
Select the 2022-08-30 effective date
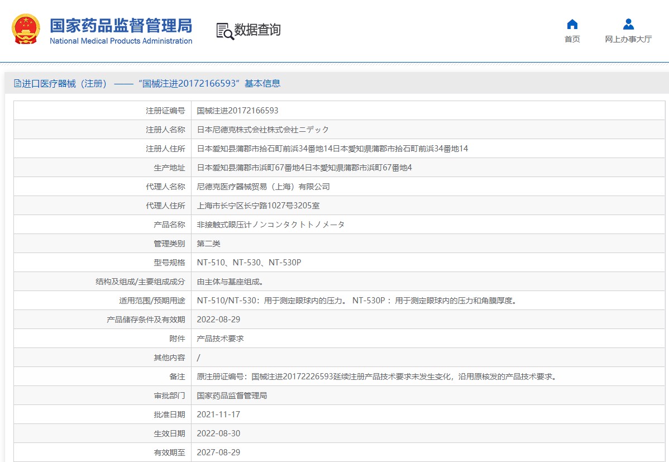[x=218, y=434]
